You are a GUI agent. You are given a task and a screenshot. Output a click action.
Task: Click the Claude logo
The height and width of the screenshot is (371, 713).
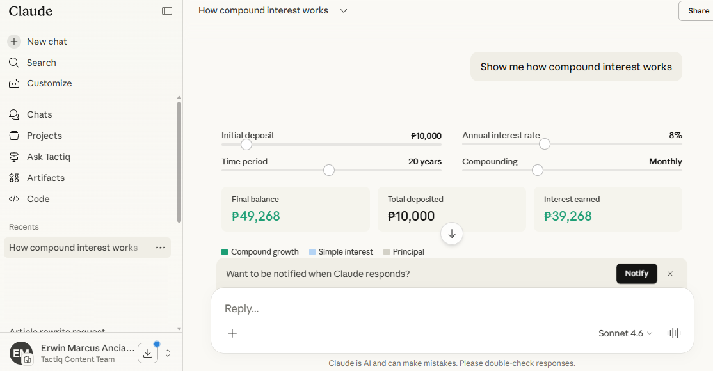click(x=31, y=11)
